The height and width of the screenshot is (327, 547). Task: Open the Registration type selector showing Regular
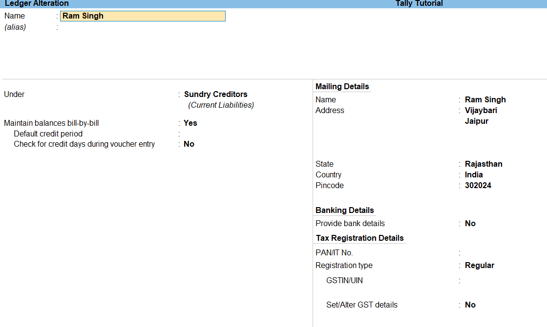click(x=479, y=265)
